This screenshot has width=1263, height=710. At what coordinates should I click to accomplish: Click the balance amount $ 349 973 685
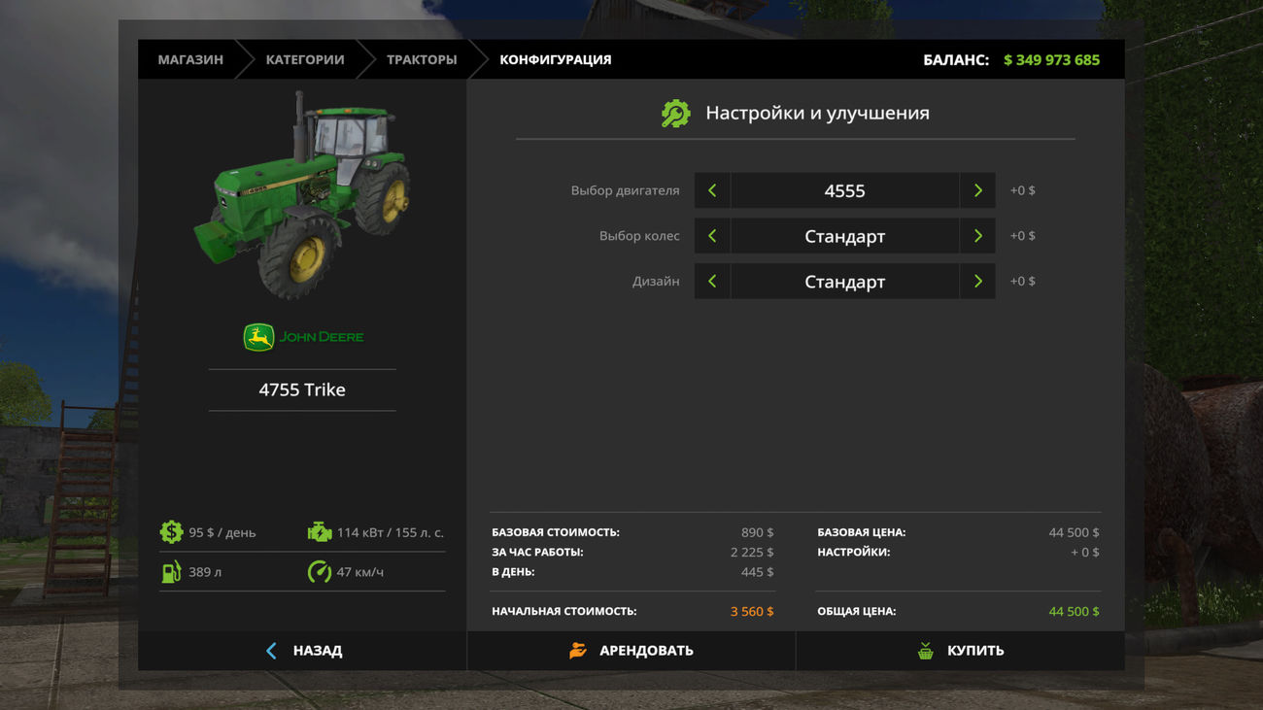(x=1051, y=59)
